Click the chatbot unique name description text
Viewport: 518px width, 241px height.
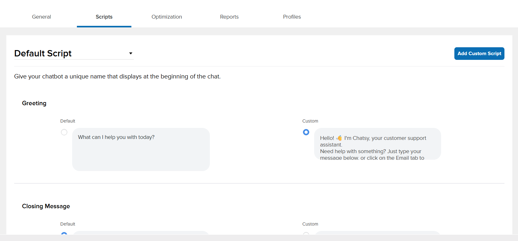pos(117,77)
